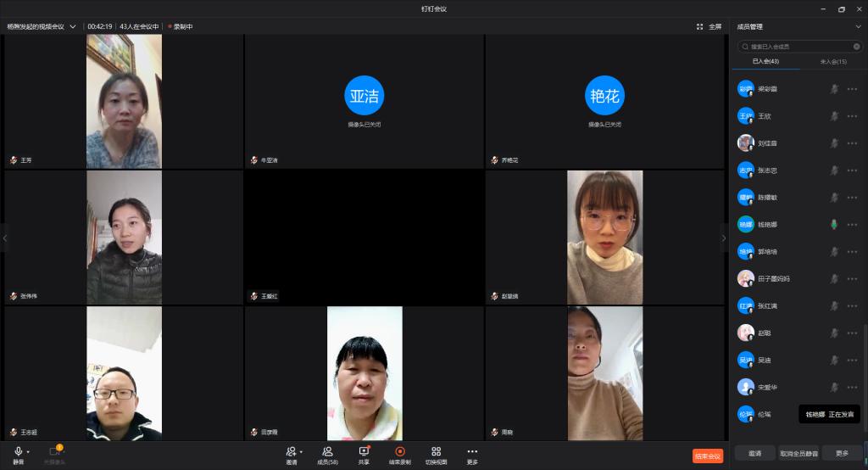Image resolution: width=868 pixels, height=470 pixels.
Task: Toggle muted microphone for member 王欣
Action: point(834,116)
